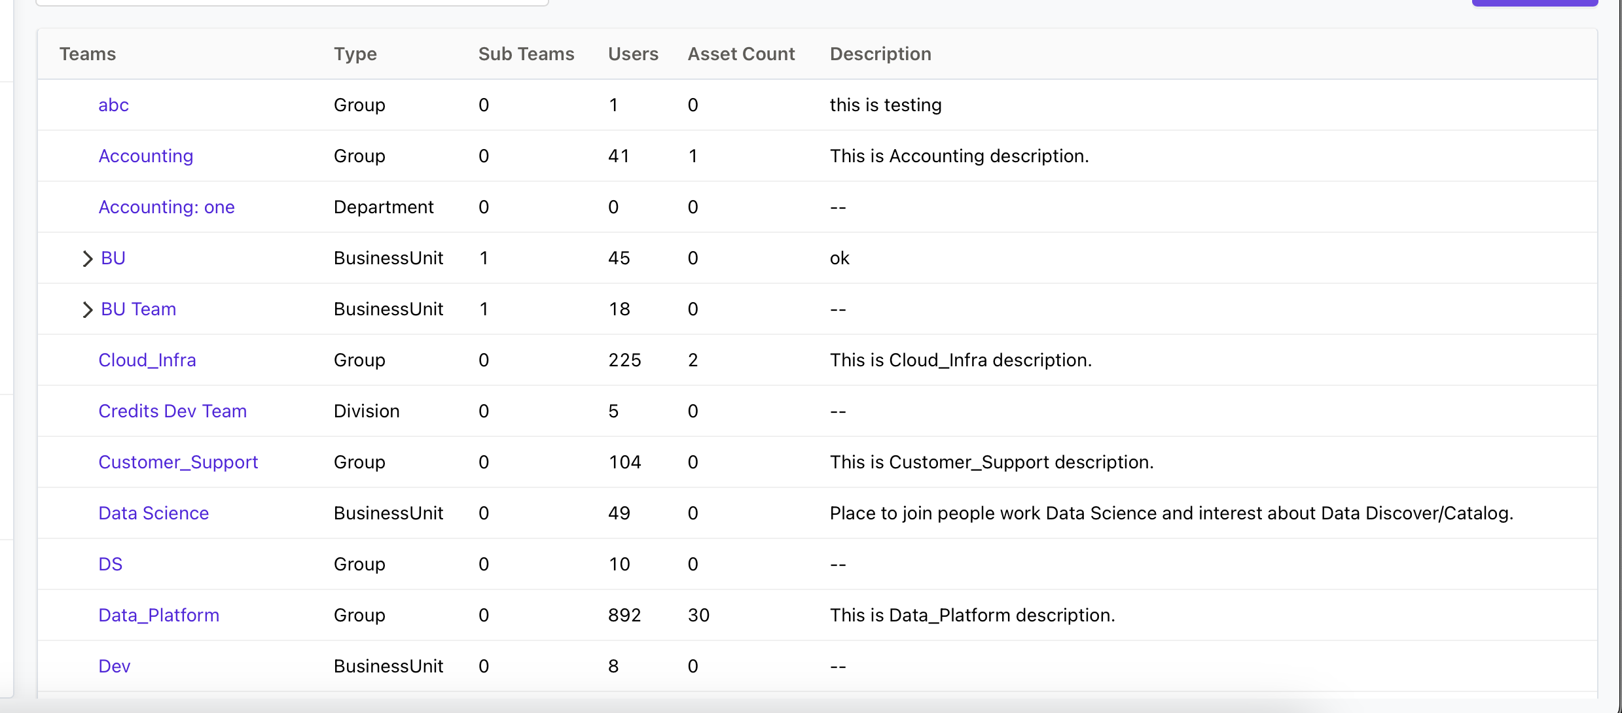The image size is (1622, 713).
Task: Open the Dev business unit page
Action: tap(114, 666)
